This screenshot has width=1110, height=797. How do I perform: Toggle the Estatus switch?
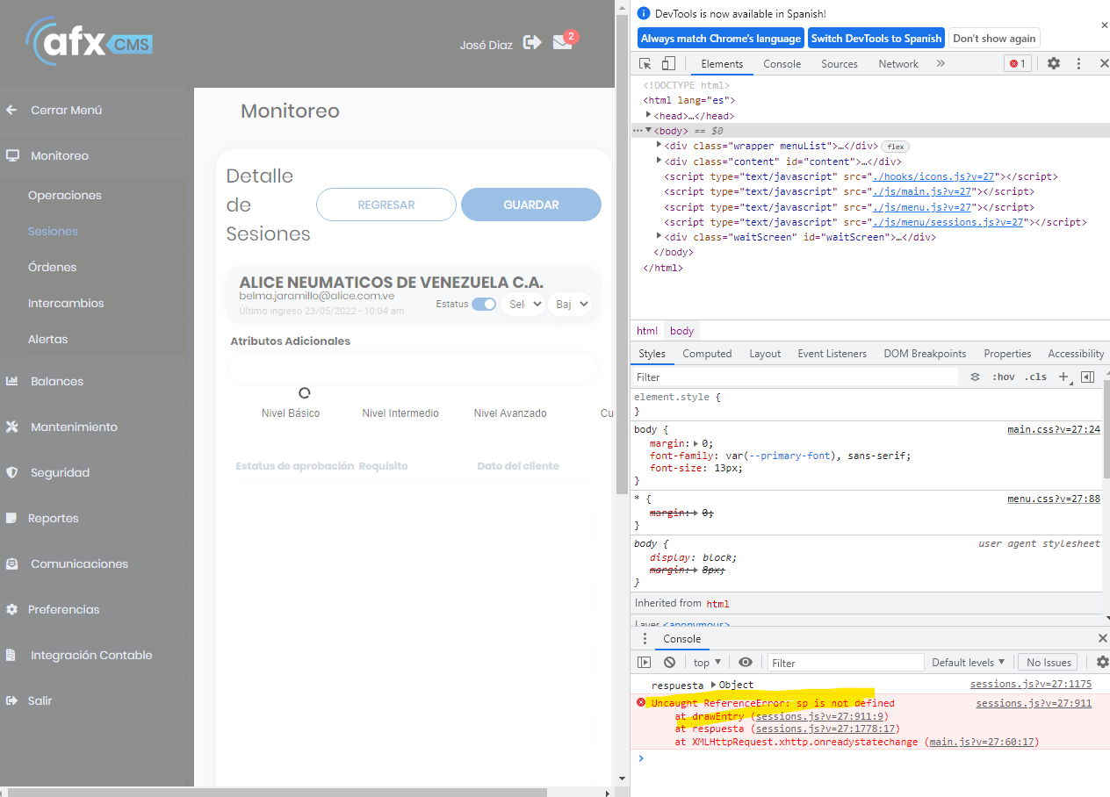coord(484,305)
